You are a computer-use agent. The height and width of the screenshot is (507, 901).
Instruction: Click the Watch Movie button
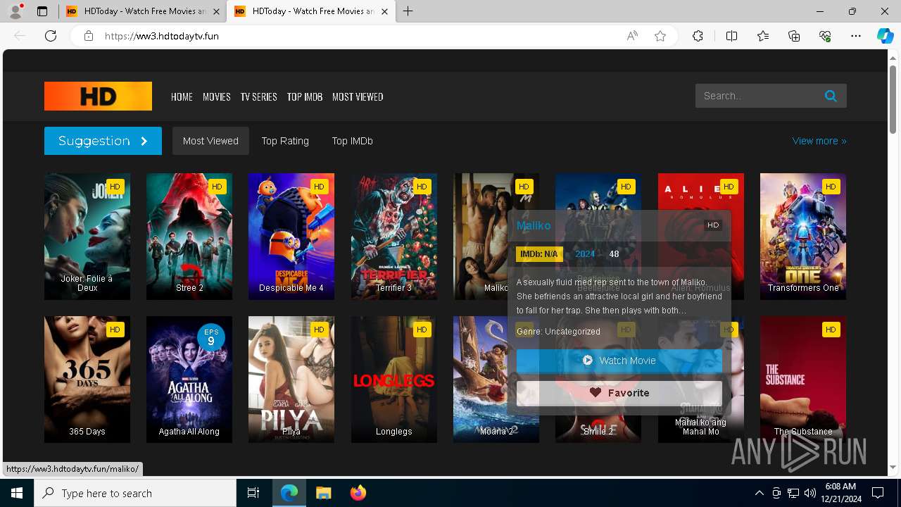[619, 361]
